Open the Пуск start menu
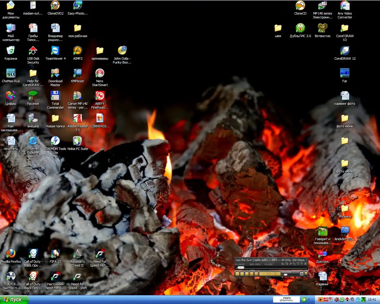Image resolution: width=380 pixels, height=304 pixels. pyautogui.click(x=13, y=300)
